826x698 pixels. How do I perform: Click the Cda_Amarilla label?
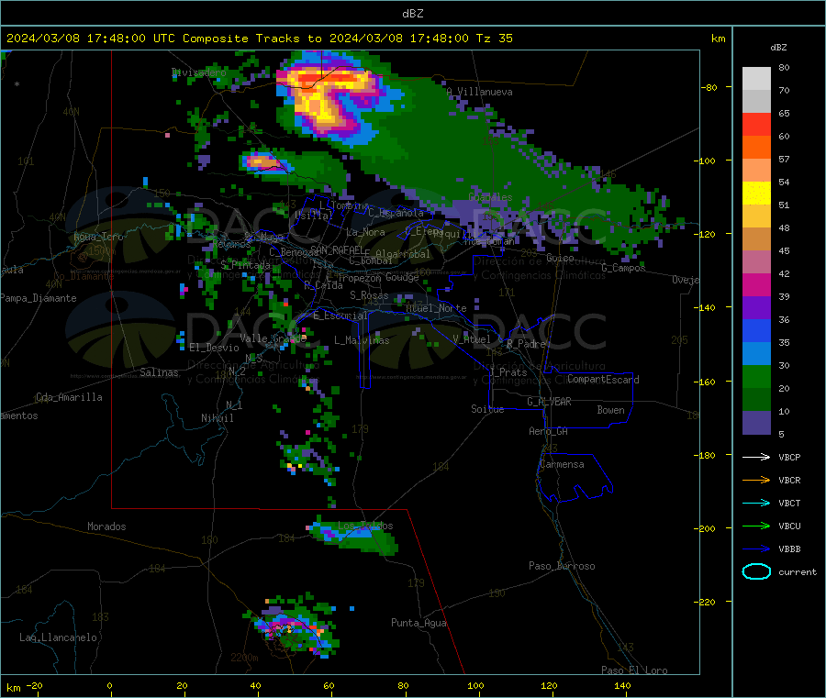(69, 397)
